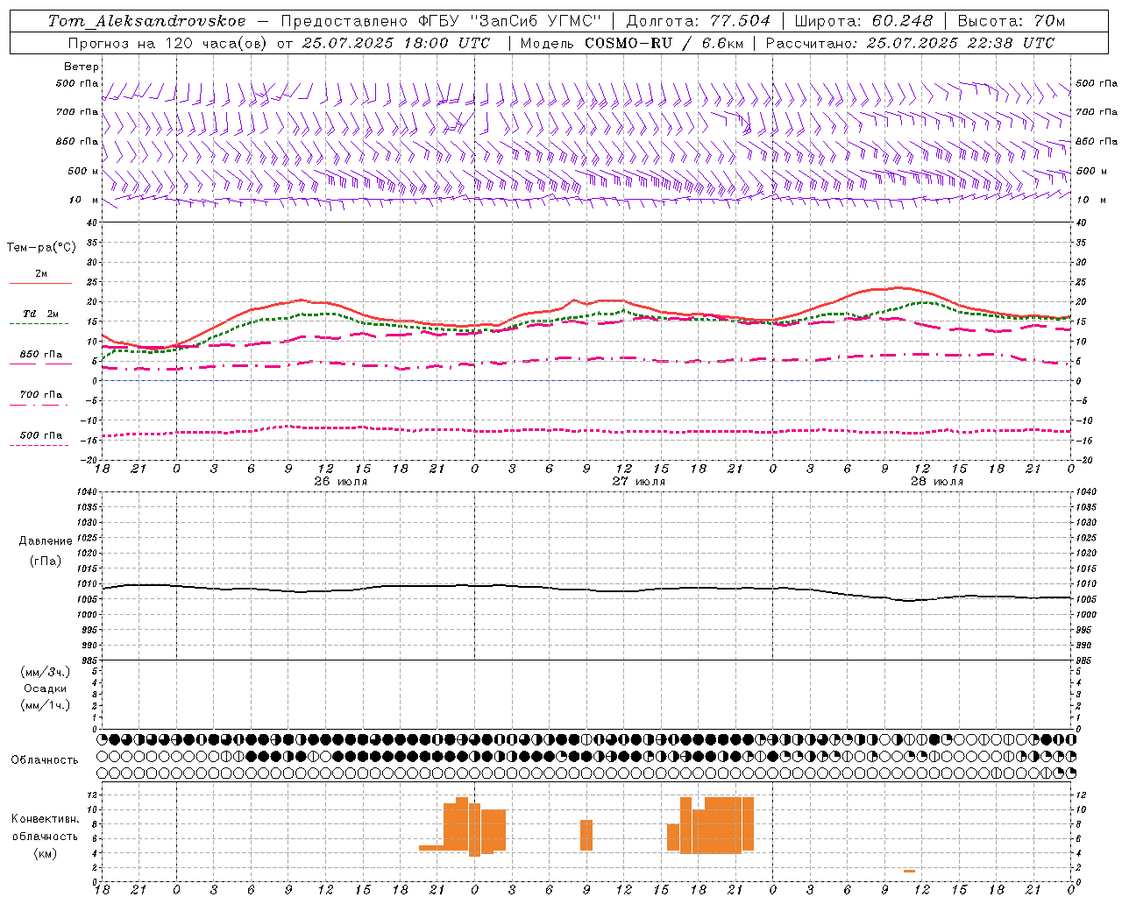Click the 40 value on the left temperature axis

click(x=92, y=222)
